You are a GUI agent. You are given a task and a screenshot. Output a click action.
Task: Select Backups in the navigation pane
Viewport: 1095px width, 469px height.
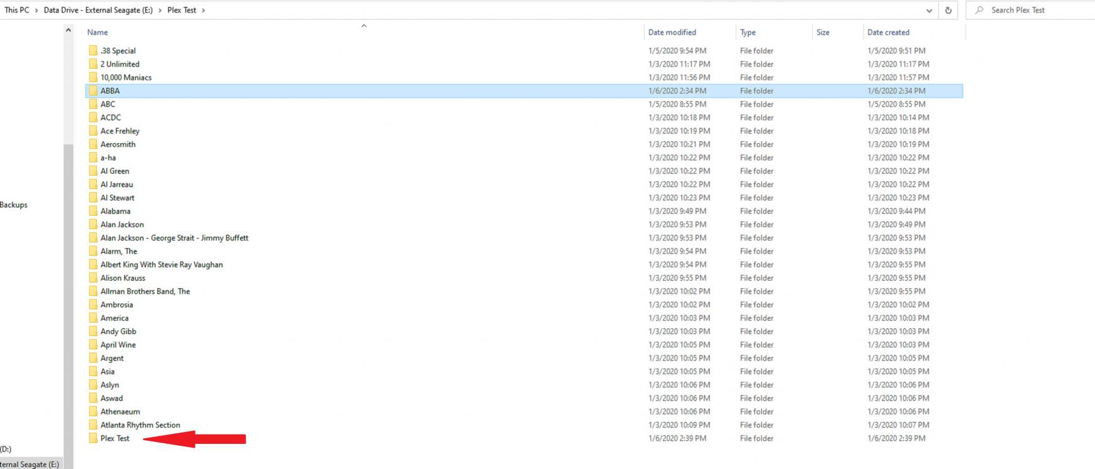pos(14,205)
